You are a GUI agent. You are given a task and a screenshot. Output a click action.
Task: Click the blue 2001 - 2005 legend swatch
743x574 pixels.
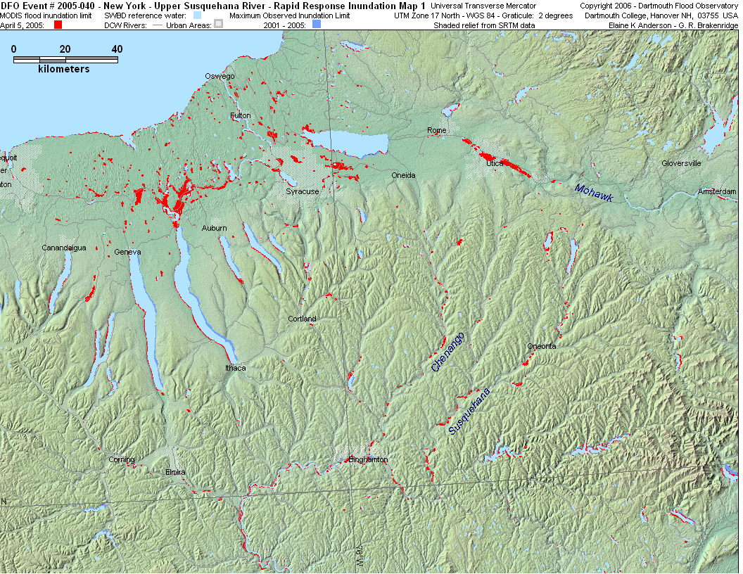[316, 25]
